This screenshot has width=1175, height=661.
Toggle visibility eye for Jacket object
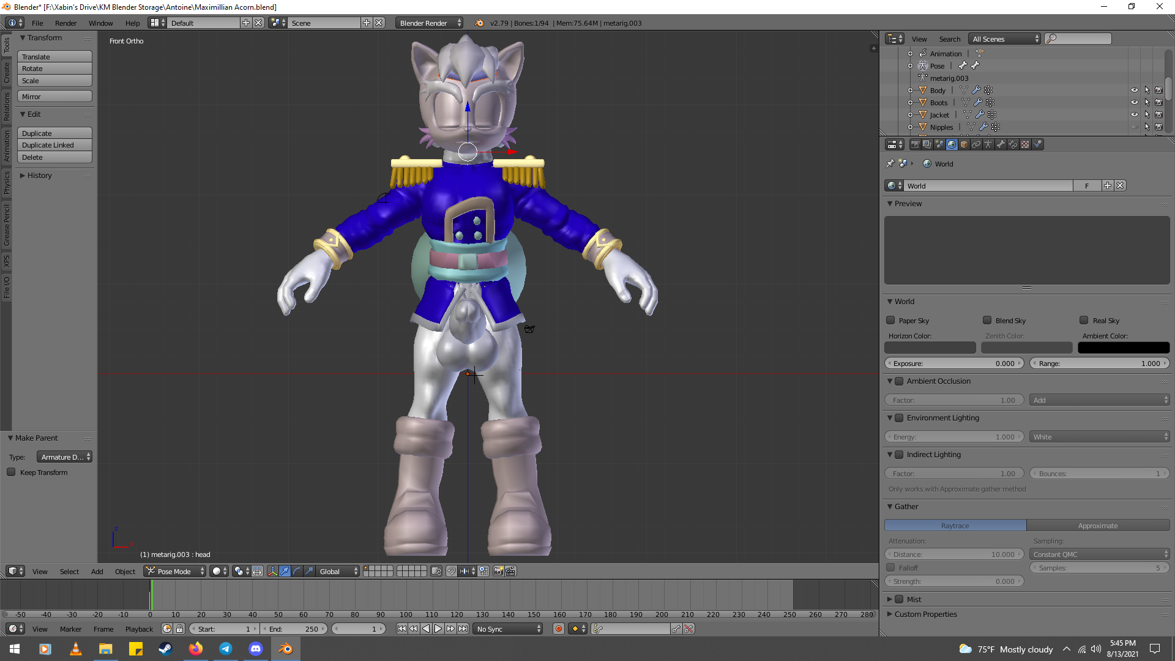pyautogui.click(x=1134, y=114)
